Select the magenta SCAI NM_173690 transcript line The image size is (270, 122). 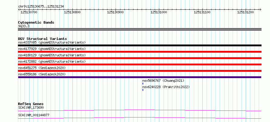coord(140,110)
